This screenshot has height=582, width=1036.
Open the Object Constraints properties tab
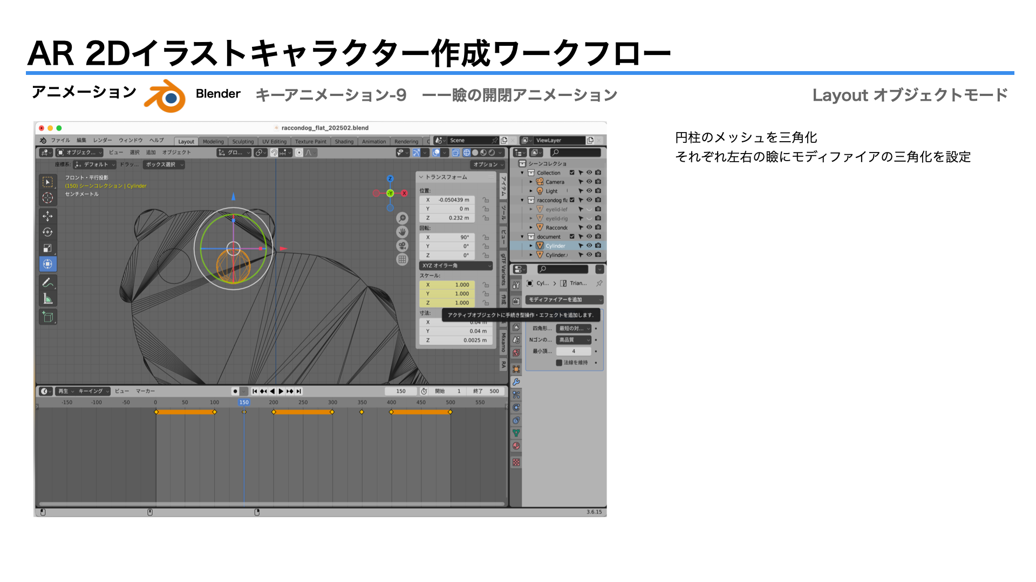(516, 420)
